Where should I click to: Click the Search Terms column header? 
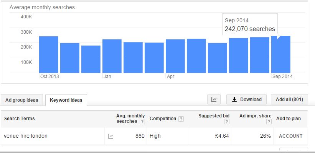[x=20, y=119]
